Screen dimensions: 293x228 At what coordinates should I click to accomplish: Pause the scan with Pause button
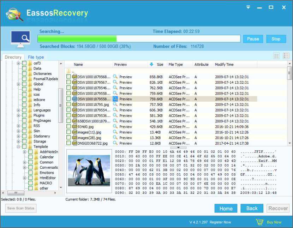[x=253, y=39]
